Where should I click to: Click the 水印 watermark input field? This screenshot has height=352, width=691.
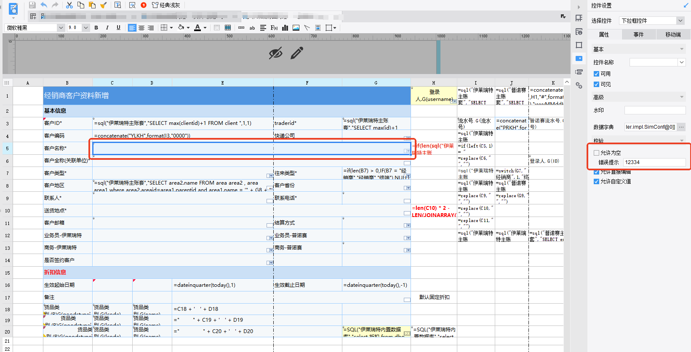(x=655, y=110)
